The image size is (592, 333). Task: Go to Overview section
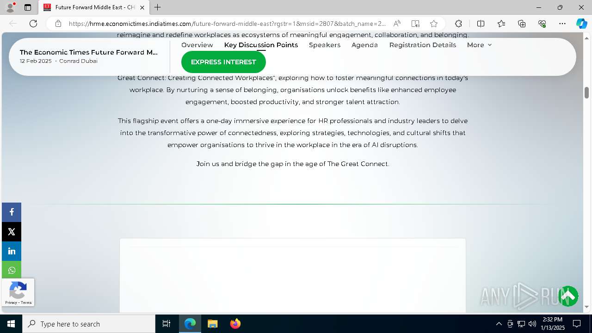(197, 45)
